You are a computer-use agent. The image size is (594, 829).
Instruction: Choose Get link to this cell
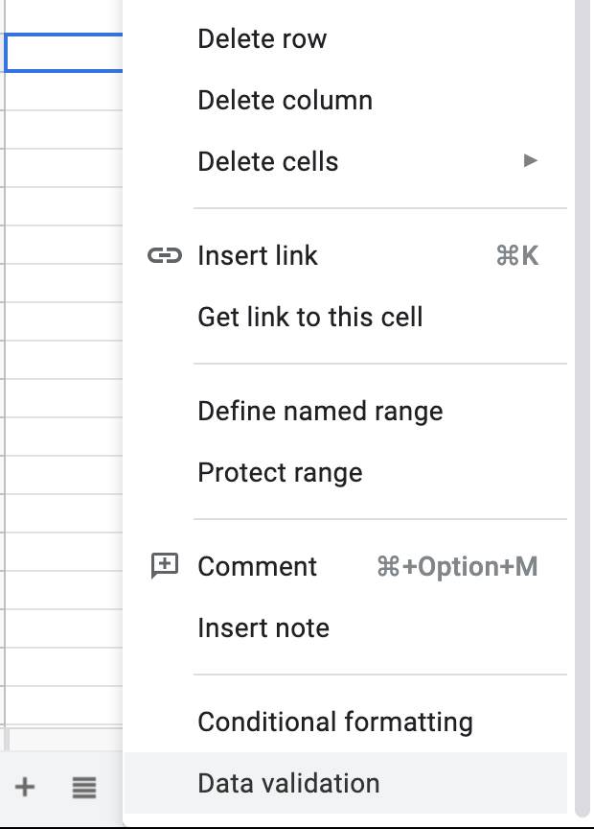pyautogui.click(x=346, y=318)
